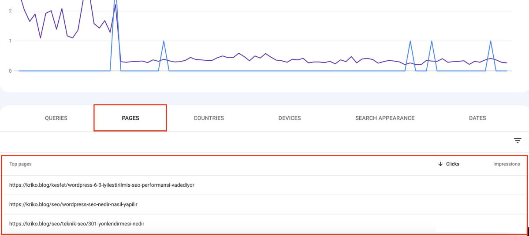529x236 pixels.
Task: Click the y-axis label 1
Action: (10, 41)
